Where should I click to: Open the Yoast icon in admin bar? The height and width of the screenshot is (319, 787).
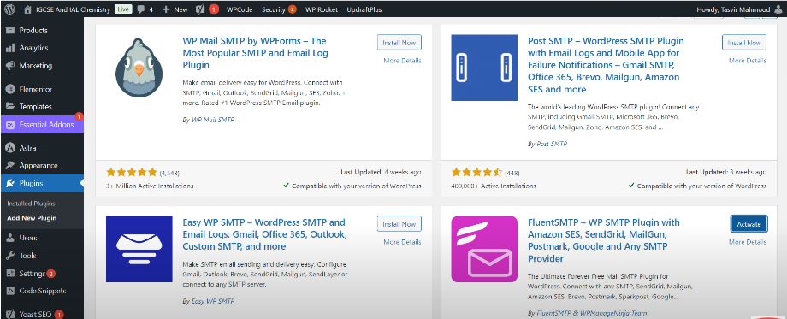200,9
